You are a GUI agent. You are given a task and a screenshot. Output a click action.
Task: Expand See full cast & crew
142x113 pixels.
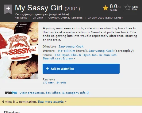(x=59, y=58)
